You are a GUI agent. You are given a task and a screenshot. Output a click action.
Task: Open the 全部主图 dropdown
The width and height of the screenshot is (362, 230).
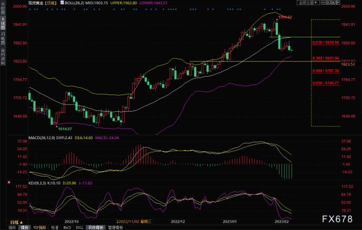tap(308, 3)
